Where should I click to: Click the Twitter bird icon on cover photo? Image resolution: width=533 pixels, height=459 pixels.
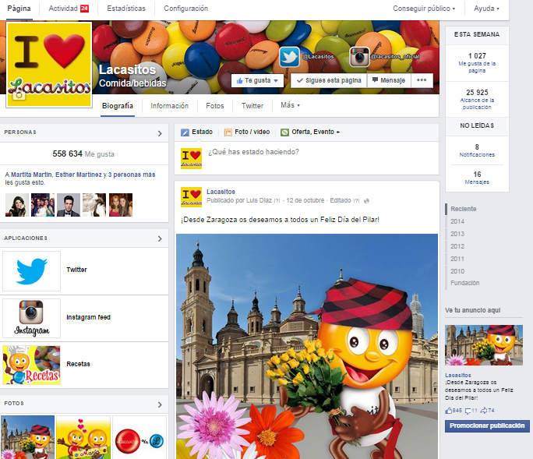tap(289, 57)
